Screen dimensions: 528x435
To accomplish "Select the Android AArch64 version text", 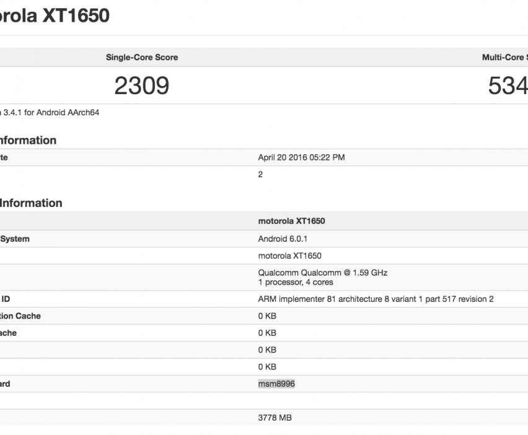I will point(51,112).
